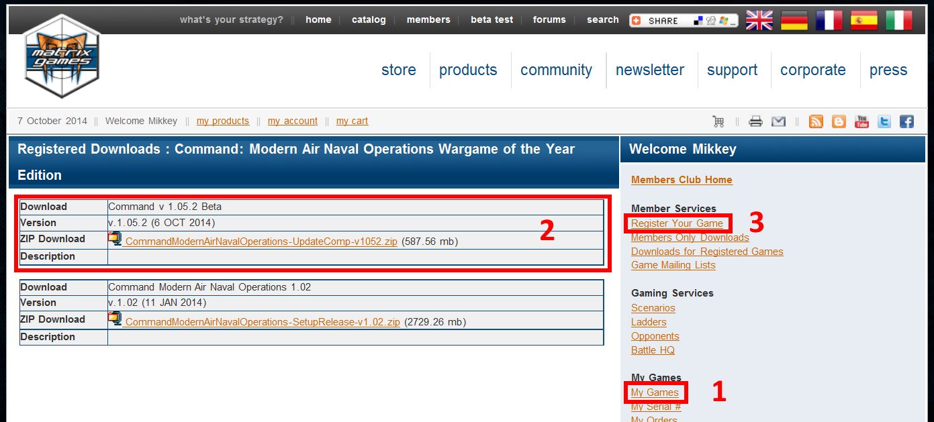
Task: Open the catalog link in top bar
Action: pos(369,19)
